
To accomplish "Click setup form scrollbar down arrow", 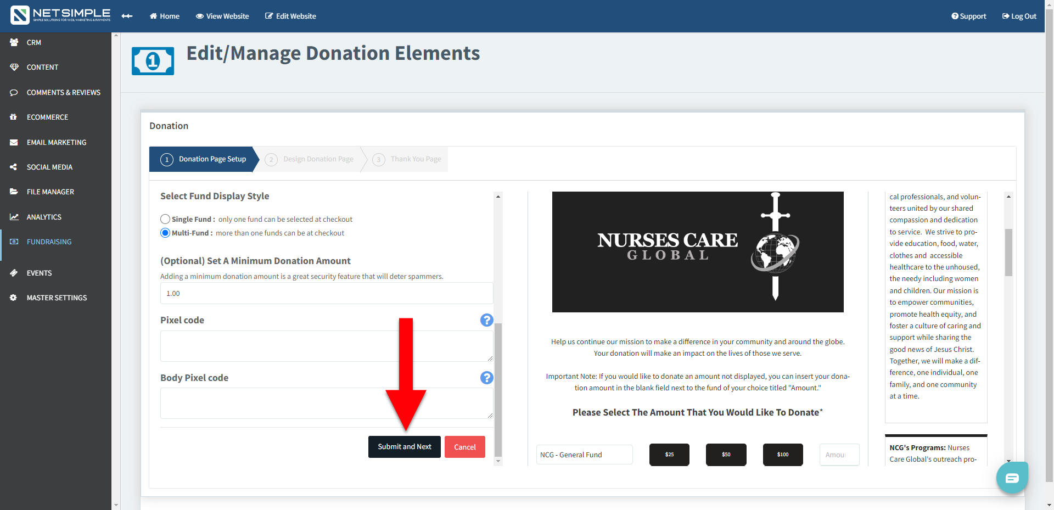I will coord(498,461).
